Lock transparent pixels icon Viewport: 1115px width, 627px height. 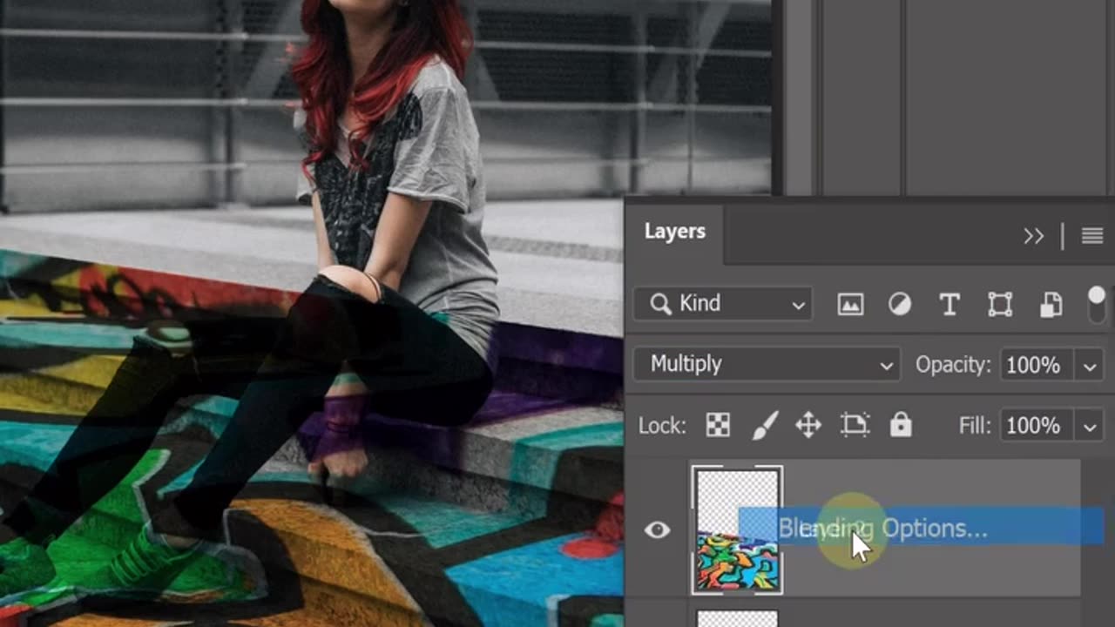pos(719,425)
